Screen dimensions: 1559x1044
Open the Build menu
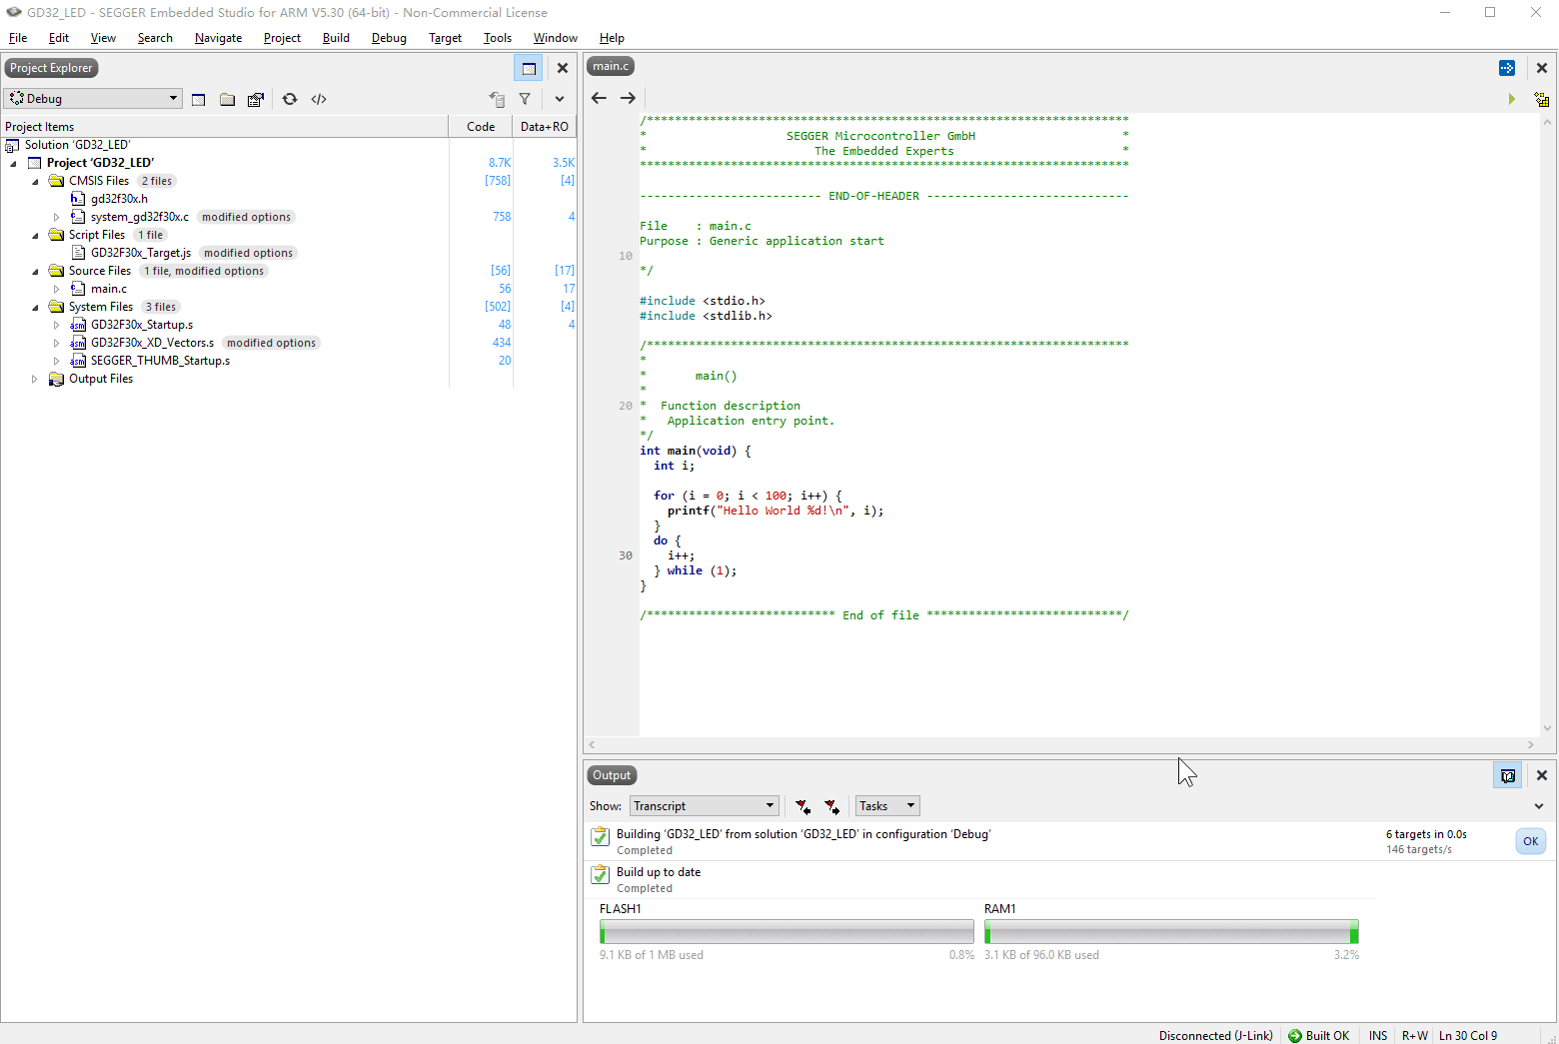click(x=336, y=38)
